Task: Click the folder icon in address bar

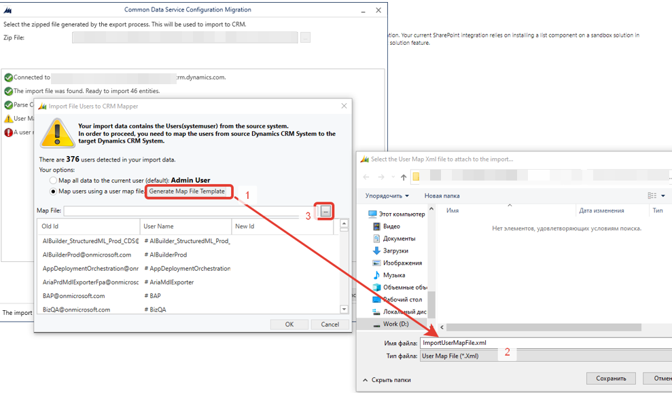Action: coord(416,176)
